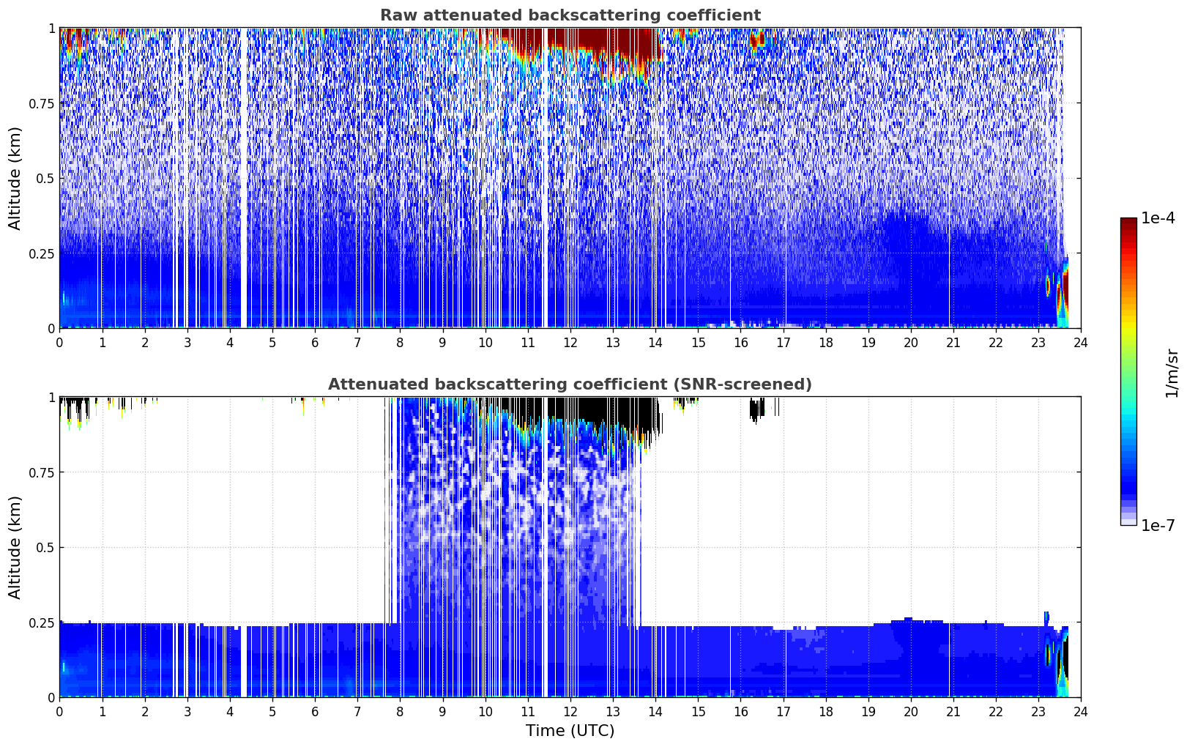Click the time tick "9" under the raw plot
The width and height of the screenshot is (1187, 747).
442,342
